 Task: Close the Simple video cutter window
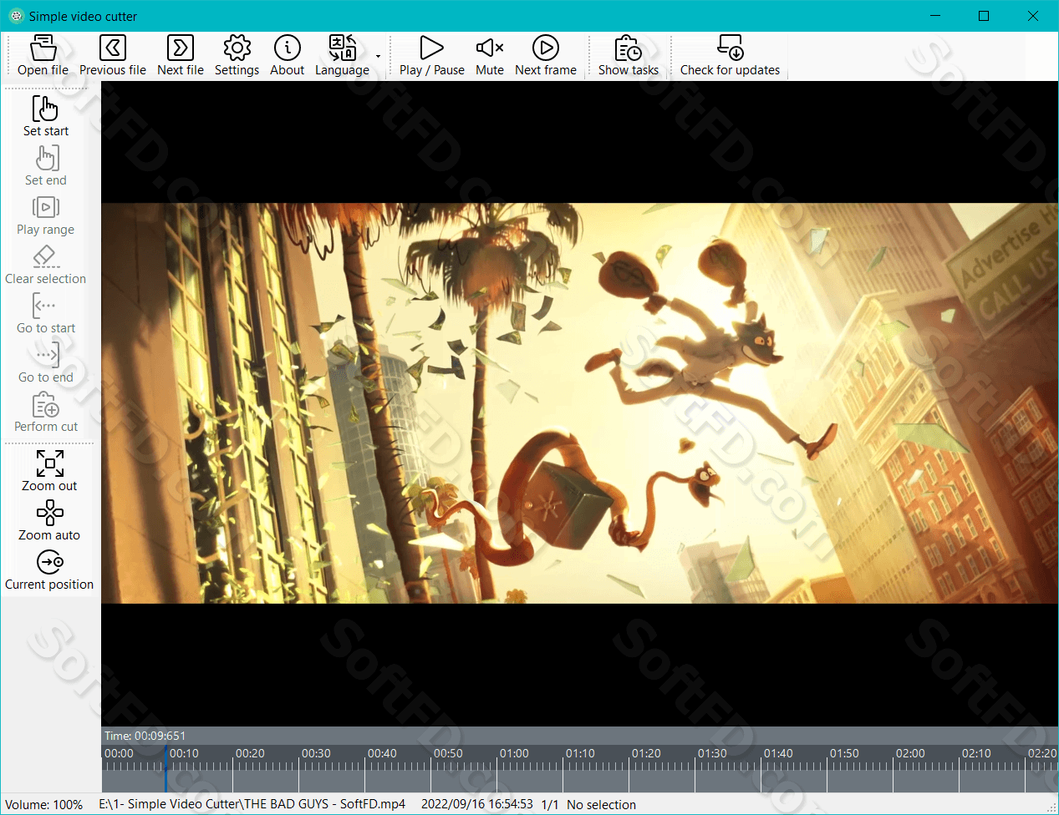[1033, 16]
